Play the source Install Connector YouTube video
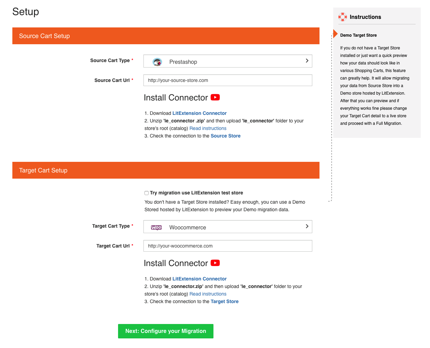The height and width of the screenshot is (348, 430). tap(215, 97)
